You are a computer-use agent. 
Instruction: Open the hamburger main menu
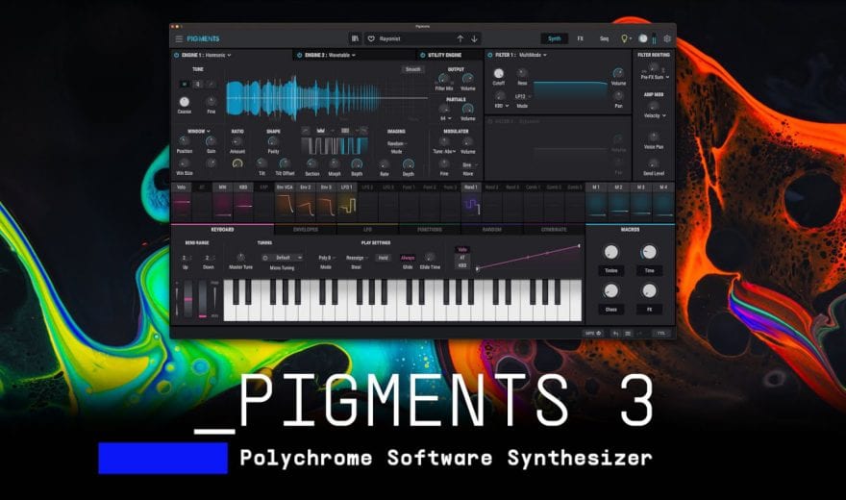pos(179,39)
